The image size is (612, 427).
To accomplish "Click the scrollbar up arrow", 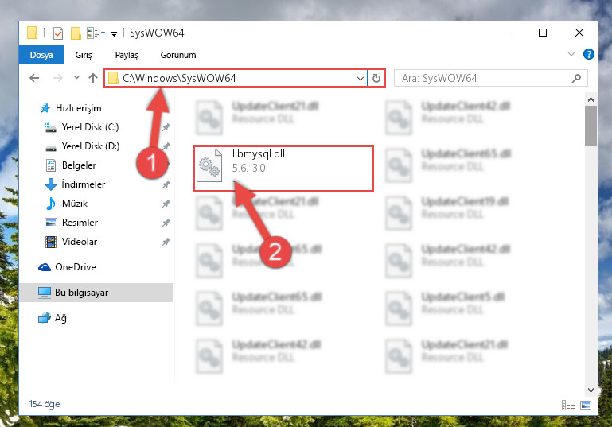I will click(x=591, y=99).
